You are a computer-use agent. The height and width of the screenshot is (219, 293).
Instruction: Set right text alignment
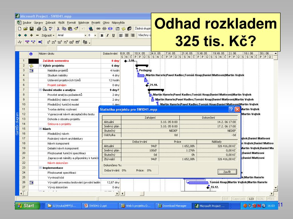click(x=133, y=35)
